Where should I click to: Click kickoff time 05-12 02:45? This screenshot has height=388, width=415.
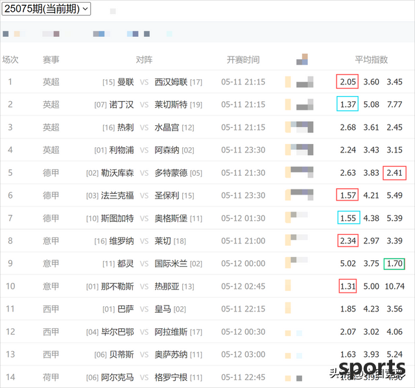click(x=243, y=286)
